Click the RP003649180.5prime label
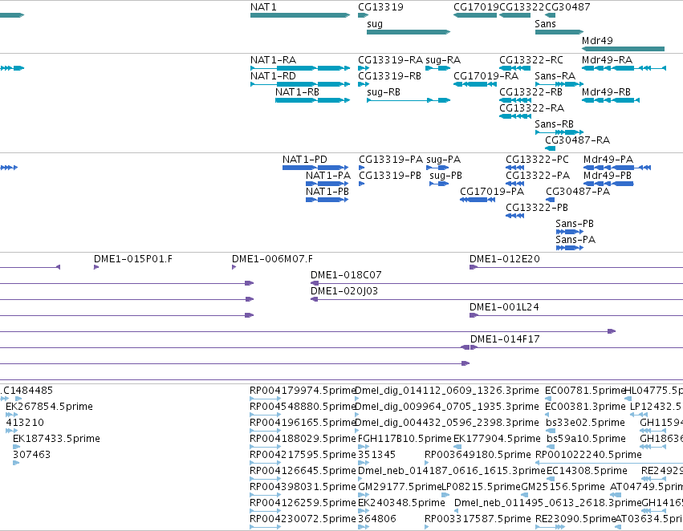Viewport: 683px width, 531px height. coord(478,455)
